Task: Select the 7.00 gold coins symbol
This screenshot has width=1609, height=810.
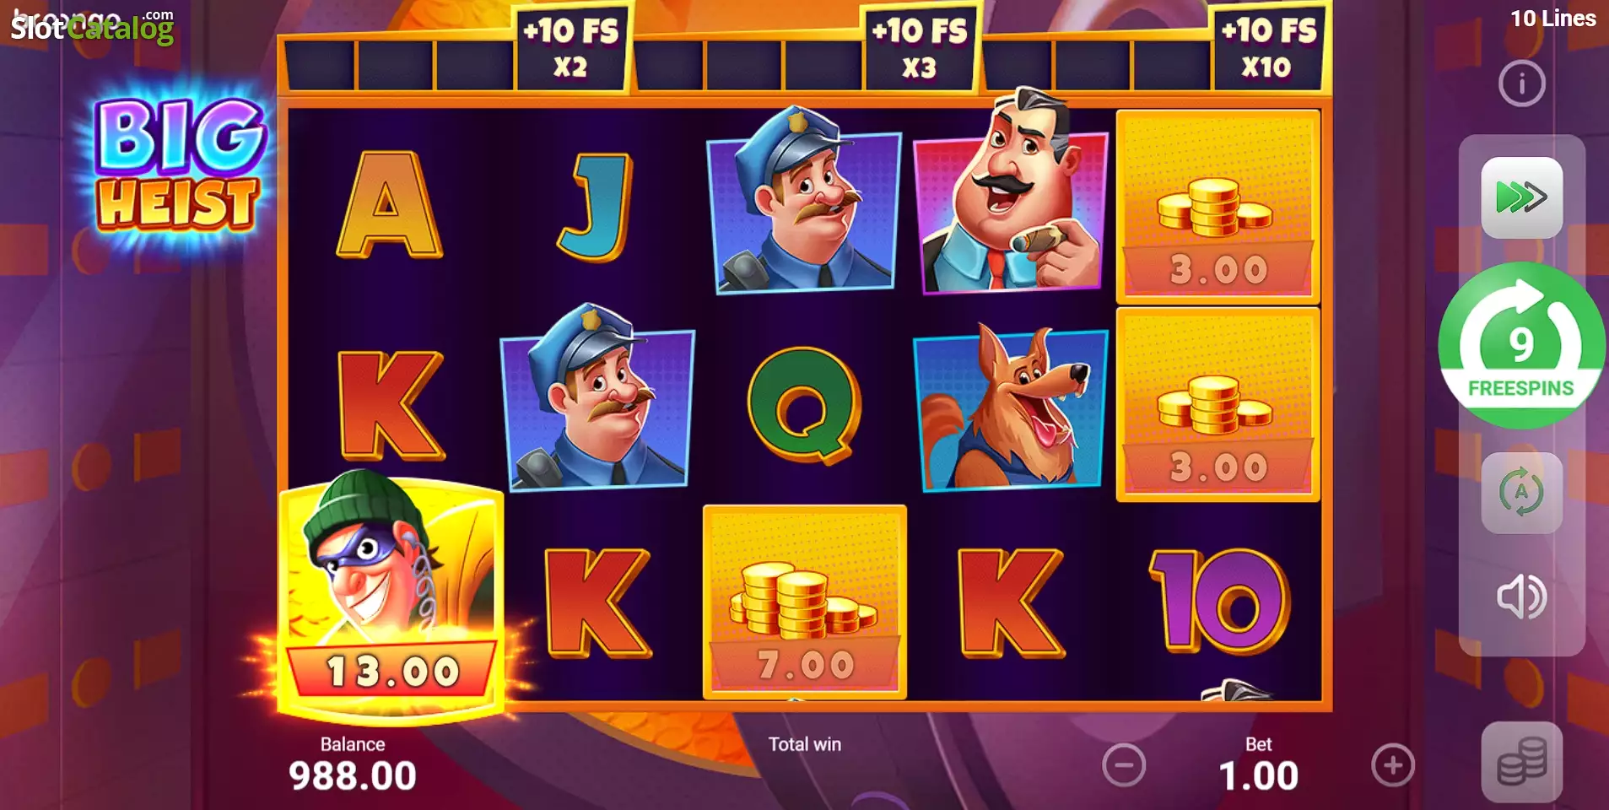Action: click(804, 602)
